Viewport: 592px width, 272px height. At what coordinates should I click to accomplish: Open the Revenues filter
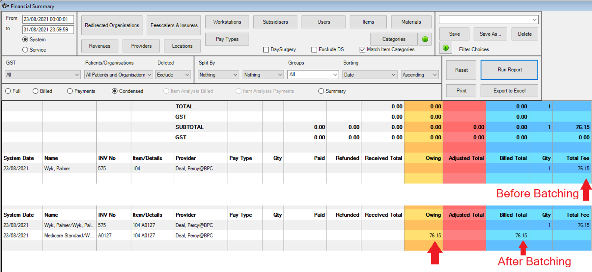point(99,46)
